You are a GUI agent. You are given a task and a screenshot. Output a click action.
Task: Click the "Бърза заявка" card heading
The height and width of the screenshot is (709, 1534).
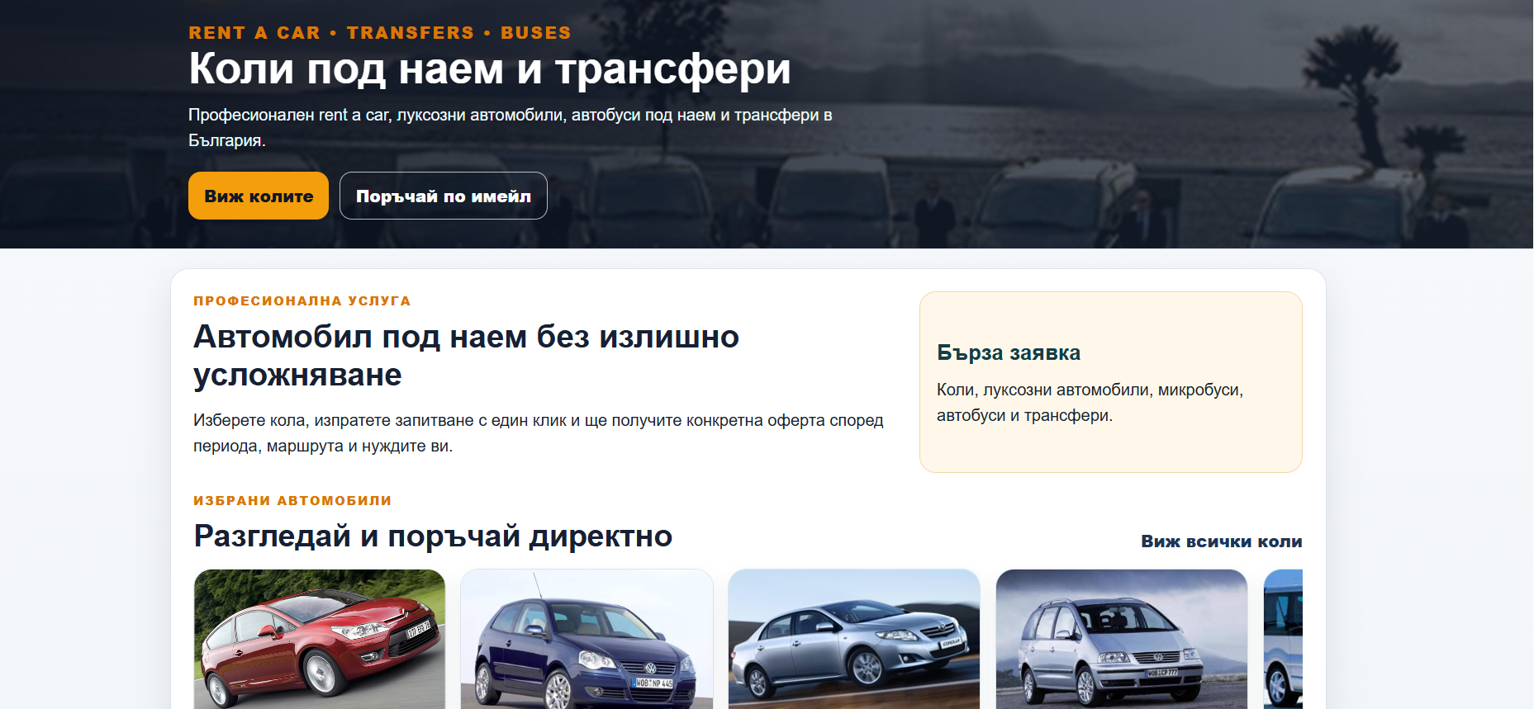pyautogui.click(x=1009, y=352)
